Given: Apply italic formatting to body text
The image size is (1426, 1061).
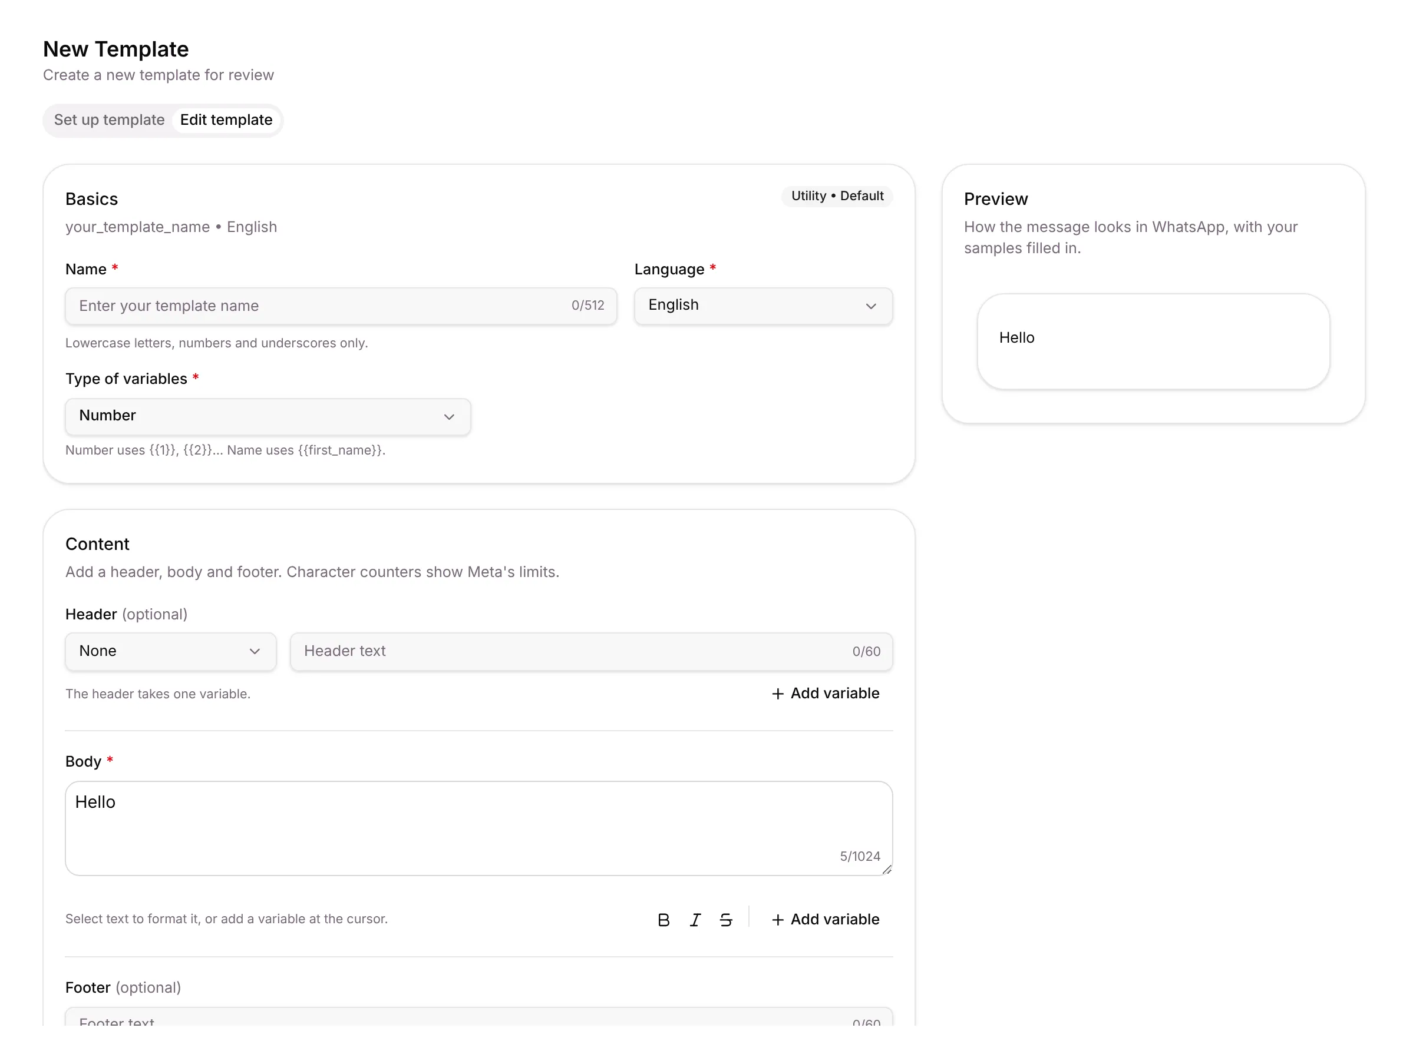Looking at the screenshot, I should [695, 920].
